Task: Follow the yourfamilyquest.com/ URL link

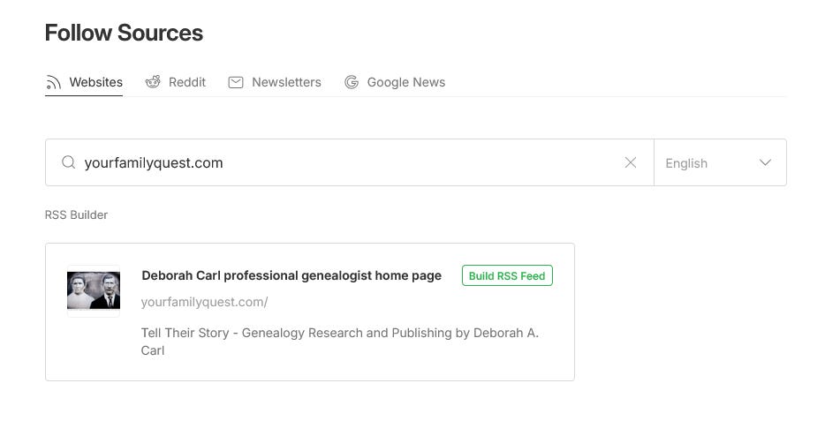Action: (x=204, y=302)
